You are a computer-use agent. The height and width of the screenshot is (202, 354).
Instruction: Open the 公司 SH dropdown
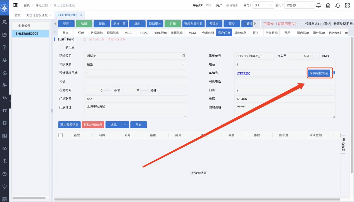point(263,5)
